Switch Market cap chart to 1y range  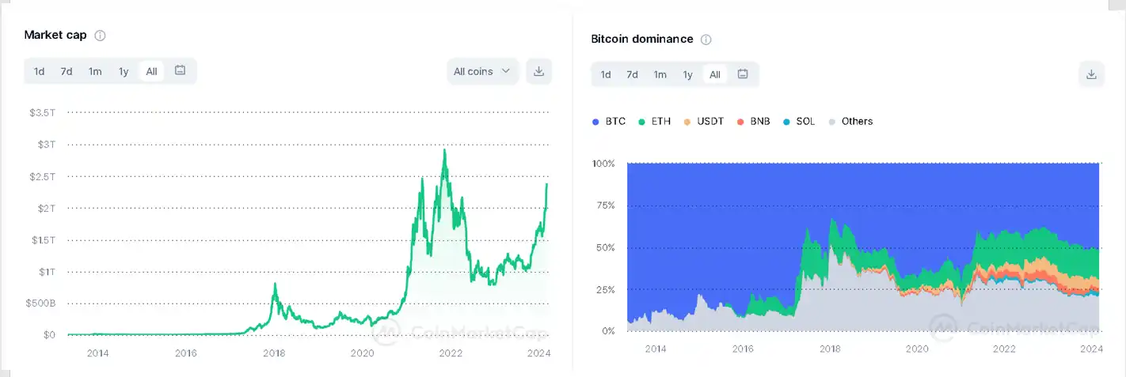tap(124, 71)
